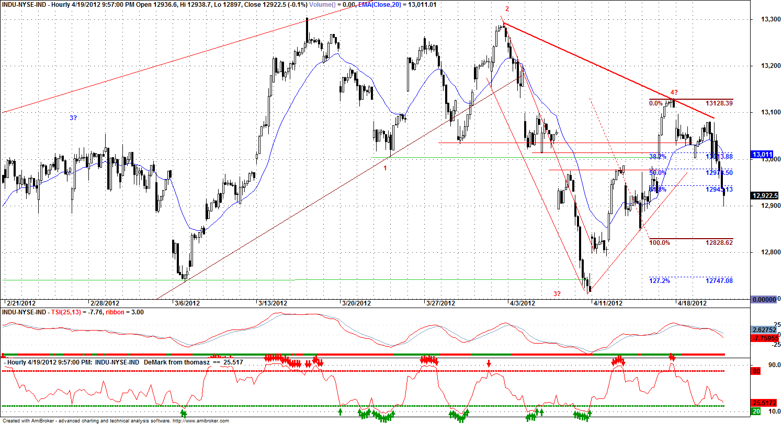Image resolution: width=782 pixels, height=424 pixels.
Task: Select the 127.2% Fibonacci extension label
Action: pos(659,281)
